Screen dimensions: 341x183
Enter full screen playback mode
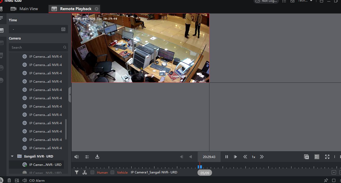coord(327,157)
